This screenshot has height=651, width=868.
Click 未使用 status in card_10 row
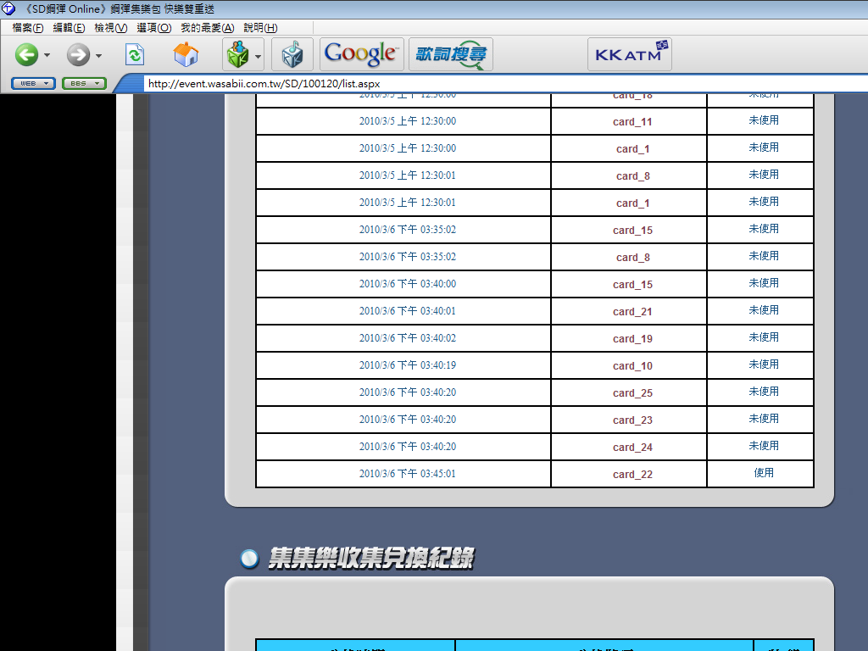click(764, 364)
